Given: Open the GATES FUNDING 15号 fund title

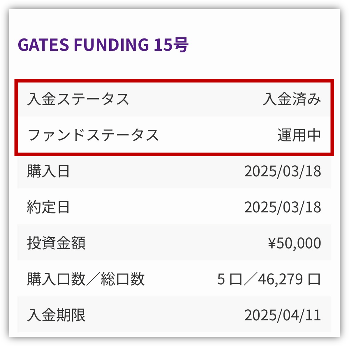Looking at the screenshot, I should click(103, 45).
